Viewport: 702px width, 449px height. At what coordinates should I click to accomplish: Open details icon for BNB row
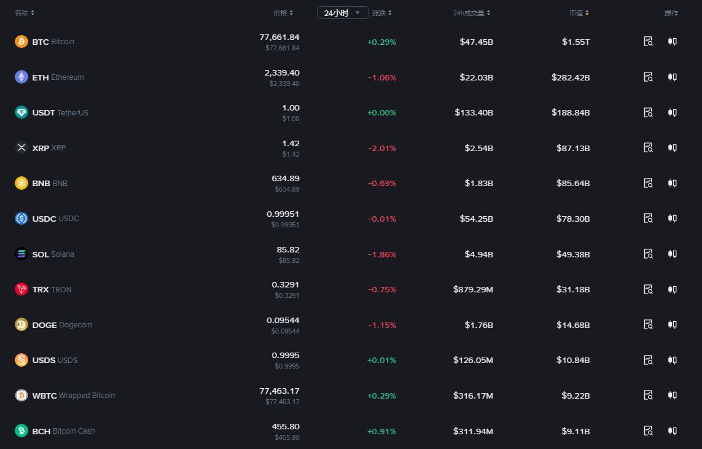648,183
